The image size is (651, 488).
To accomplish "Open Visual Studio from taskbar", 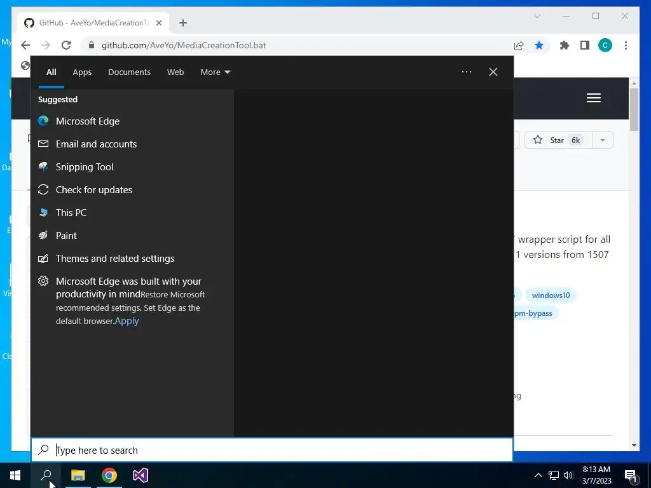I will [x=140, y=475].
